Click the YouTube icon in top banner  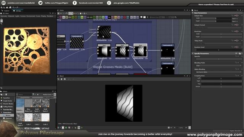tap(3, 3)
